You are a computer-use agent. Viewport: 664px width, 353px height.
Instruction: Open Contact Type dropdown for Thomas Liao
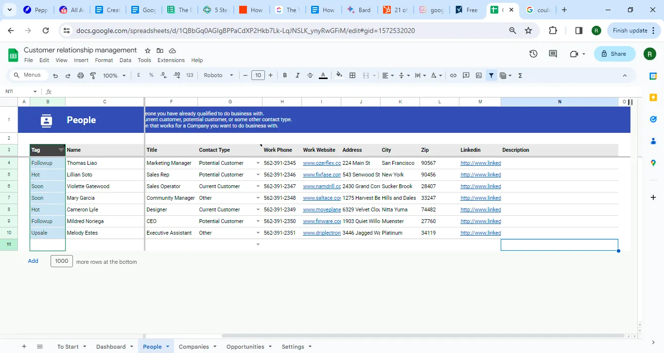coord(258,163)
